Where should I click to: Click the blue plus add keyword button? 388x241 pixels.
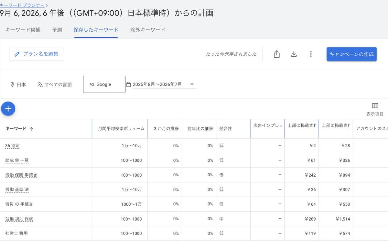click(x=8, y=109)
